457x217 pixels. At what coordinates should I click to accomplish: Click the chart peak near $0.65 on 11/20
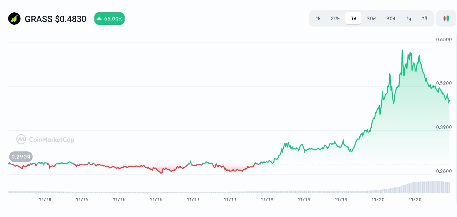(402, 50)
